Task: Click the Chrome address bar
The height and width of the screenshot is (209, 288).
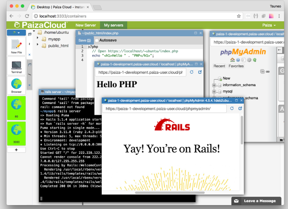Action: (137, 16)
